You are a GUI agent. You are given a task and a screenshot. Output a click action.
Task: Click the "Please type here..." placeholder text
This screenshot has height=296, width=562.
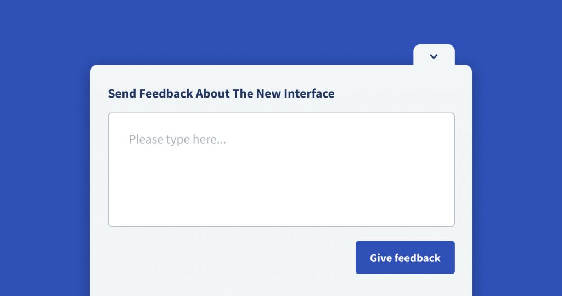pyautogui.click(x=177, y=139)
